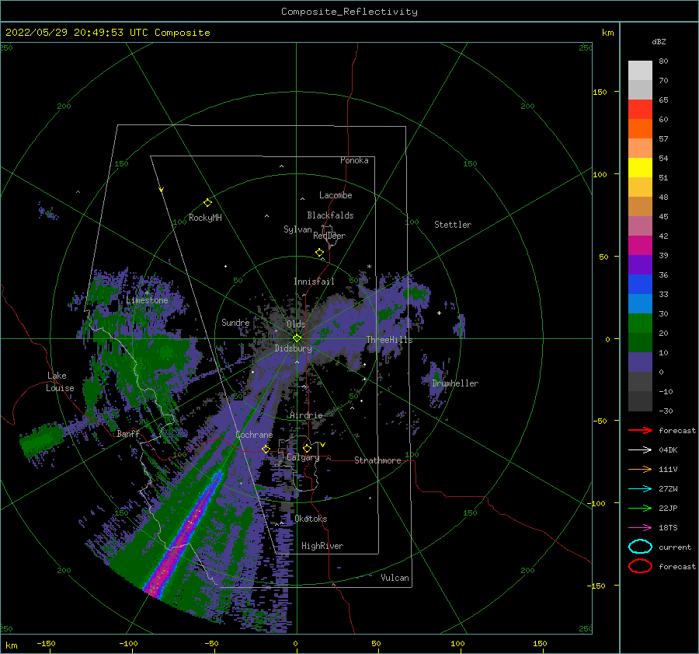Click the yellow diamond marker near RockyMH

click(207, 203)
